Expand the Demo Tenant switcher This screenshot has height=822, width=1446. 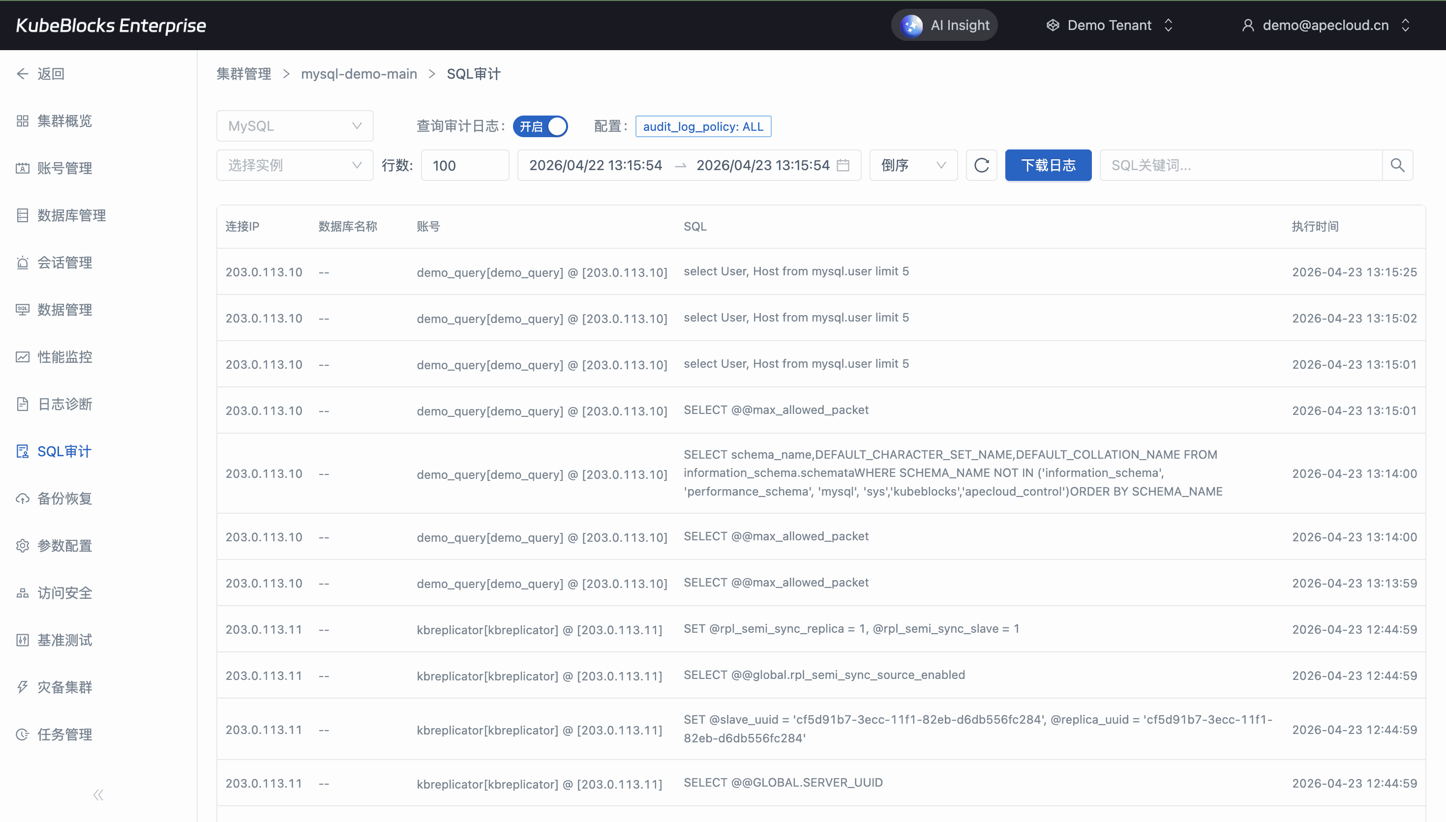pyautogui.click(x=1110, y=26)
